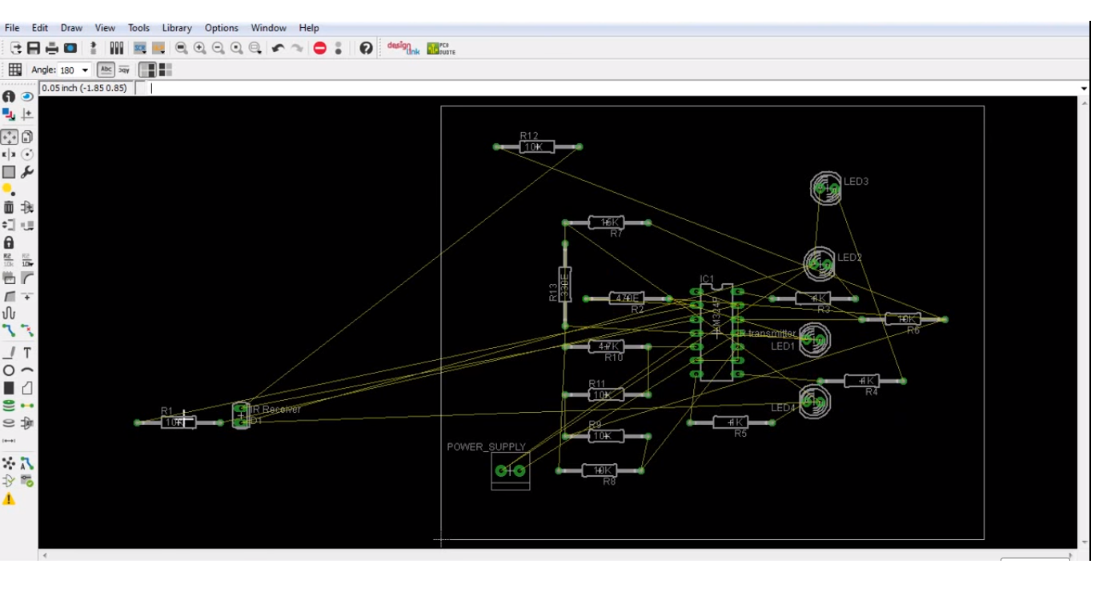Select the Signal airwire tool
1095x616 pixels.
(27, 406)
